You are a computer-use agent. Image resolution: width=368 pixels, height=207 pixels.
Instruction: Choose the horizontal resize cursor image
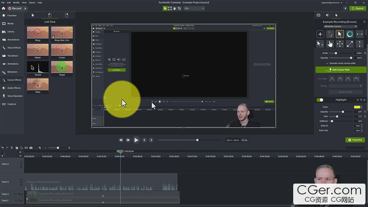coord(360,34)
